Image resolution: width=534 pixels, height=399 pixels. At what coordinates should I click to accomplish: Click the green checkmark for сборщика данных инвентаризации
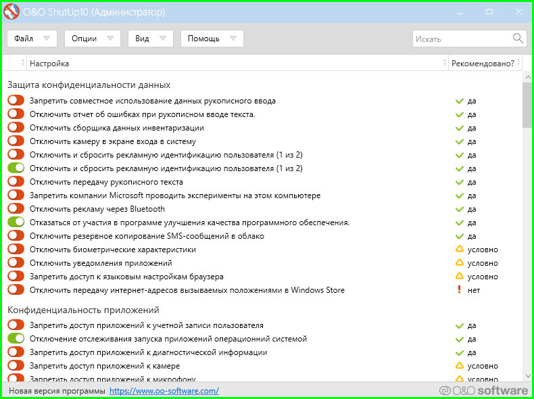(x=460, y=128)
